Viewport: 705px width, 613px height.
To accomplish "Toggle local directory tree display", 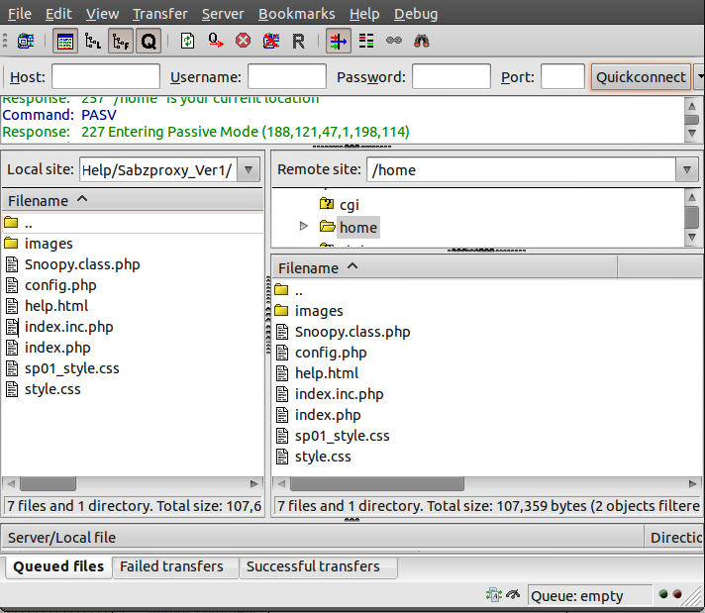I will 92,42.
